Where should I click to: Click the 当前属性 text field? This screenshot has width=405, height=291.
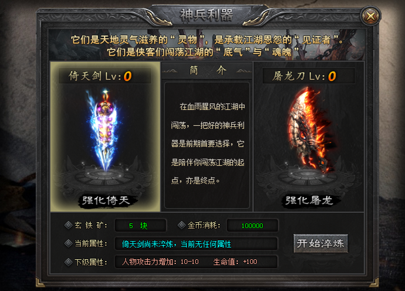[196, 243]
